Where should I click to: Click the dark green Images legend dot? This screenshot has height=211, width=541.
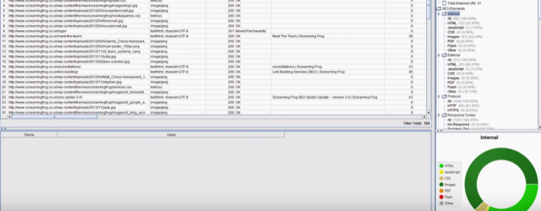pyautogui.click(x=441, y=185)
